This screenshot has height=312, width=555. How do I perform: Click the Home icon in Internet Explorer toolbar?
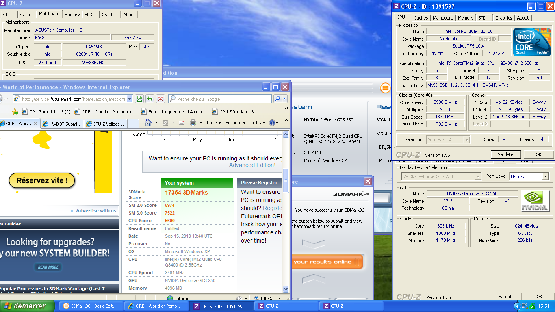[x=148, y=123]
